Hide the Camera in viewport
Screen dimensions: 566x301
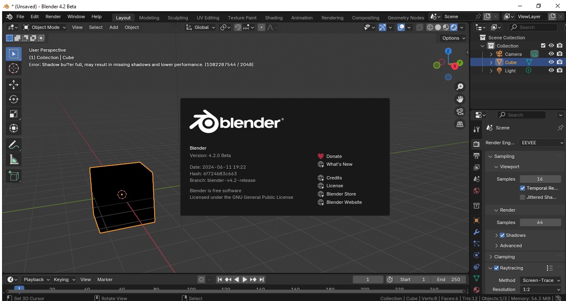pos(551,54)
